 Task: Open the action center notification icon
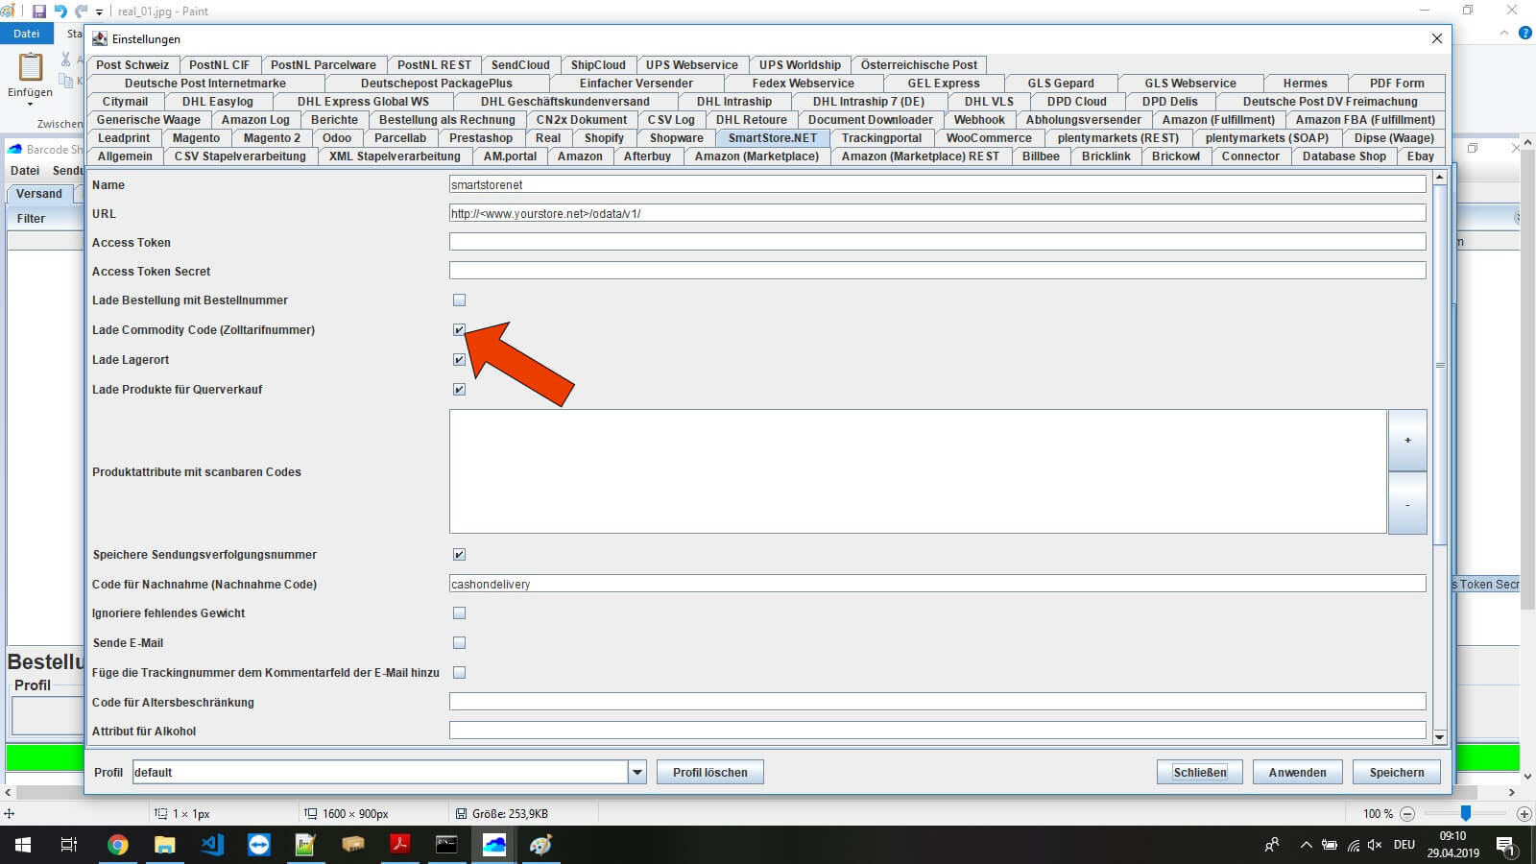pos(1504,845)
